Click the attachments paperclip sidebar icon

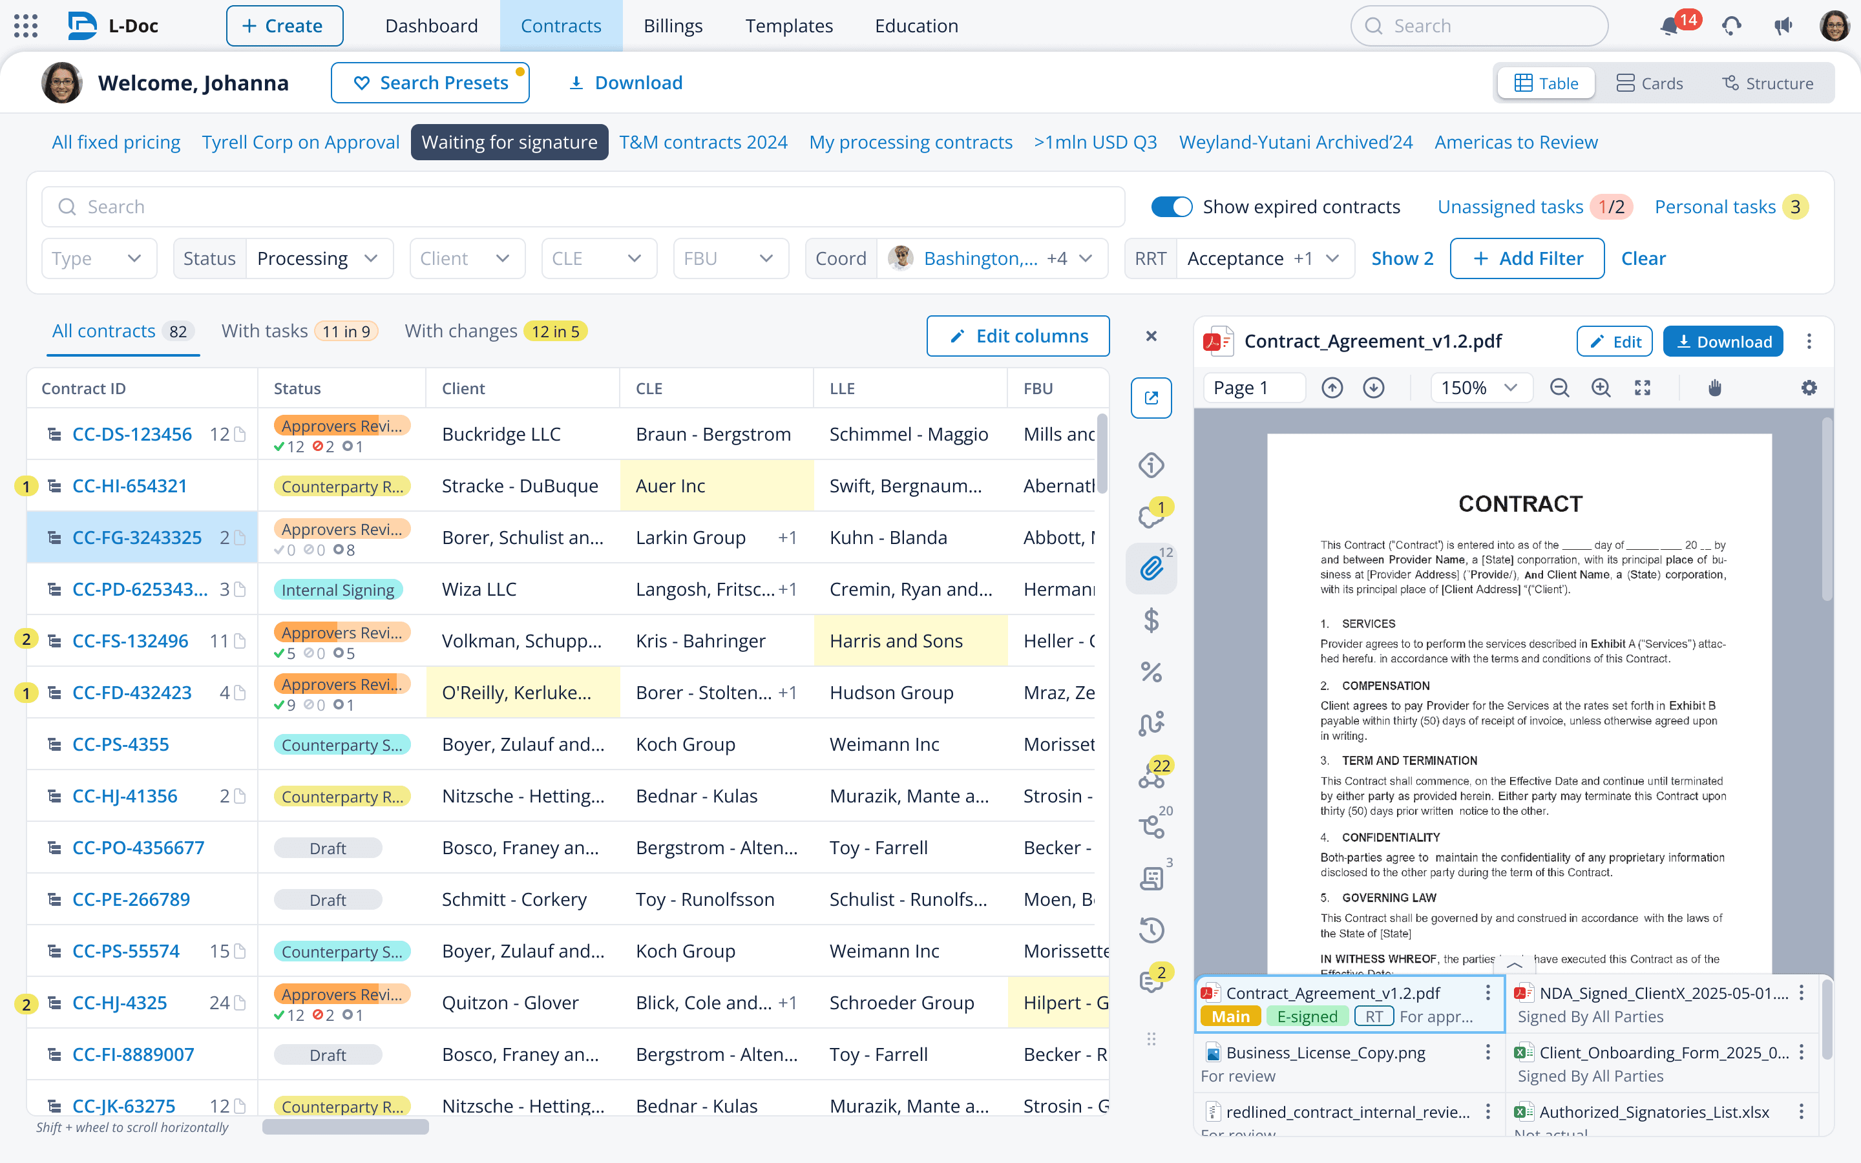[1150, 569]
